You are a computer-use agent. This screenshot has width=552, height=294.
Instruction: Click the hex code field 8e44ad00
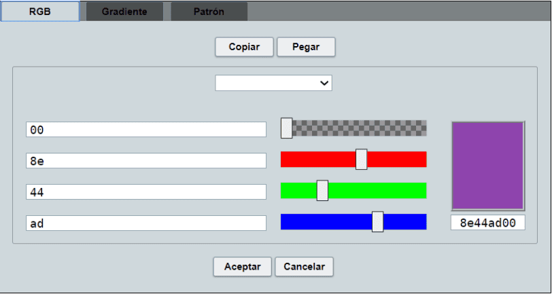pyautogui.click(x=487, y=223)
